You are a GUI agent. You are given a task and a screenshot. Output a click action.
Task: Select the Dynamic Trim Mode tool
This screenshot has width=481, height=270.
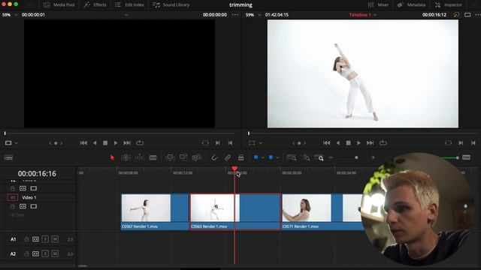[x=140, y=157]
